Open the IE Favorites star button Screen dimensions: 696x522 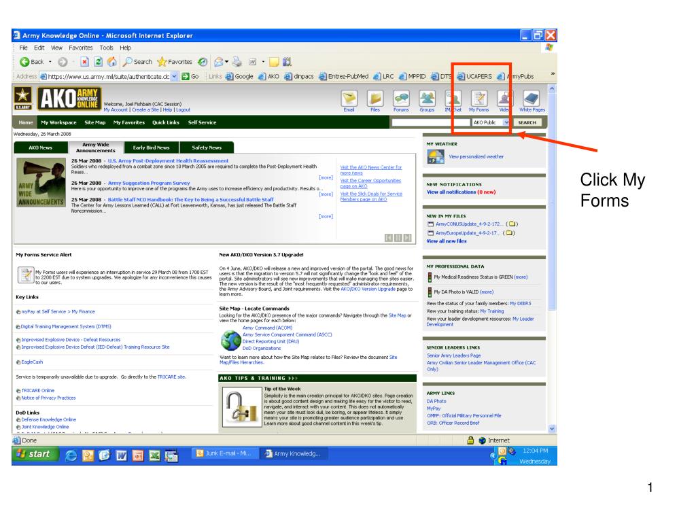175,62
